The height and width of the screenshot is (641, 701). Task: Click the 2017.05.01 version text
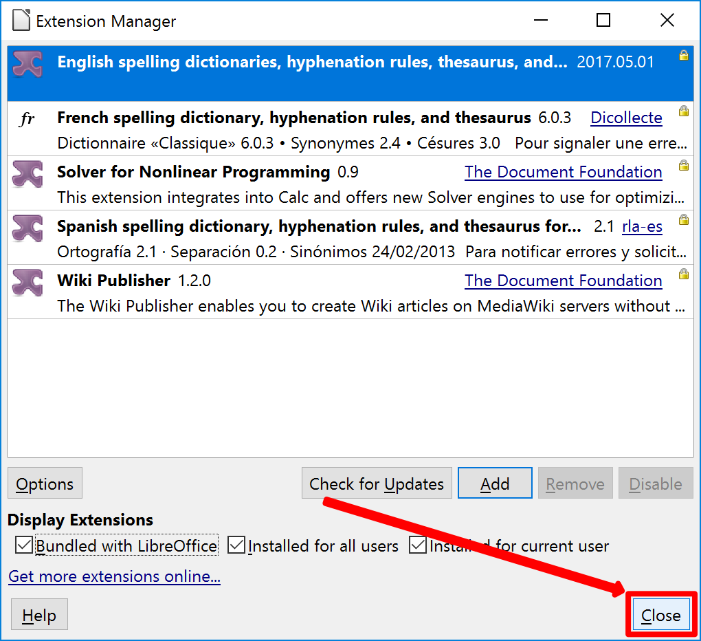point(615,62)
